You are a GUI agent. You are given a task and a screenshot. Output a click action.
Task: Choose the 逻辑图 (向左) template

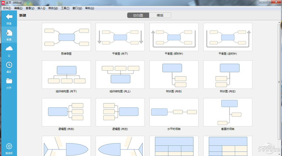click(x=120, y=112)
